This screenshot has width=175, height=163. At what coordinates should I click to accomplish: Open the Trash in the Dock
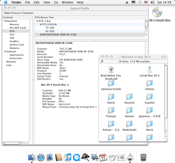(143, 157)
